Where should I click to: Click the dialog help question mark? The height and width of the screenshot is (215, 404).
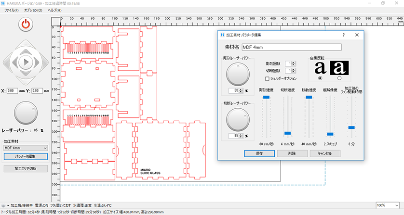(x=343, y=35)
